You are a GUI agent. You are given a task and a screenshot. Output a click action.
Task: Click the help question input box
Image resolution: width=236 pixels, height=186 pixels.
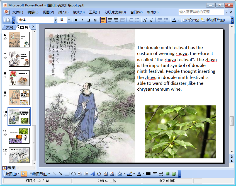tap(201, 12)
